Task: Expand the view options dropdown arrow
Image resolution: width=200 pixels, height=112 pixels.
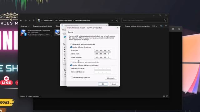Action: (157, 26)
